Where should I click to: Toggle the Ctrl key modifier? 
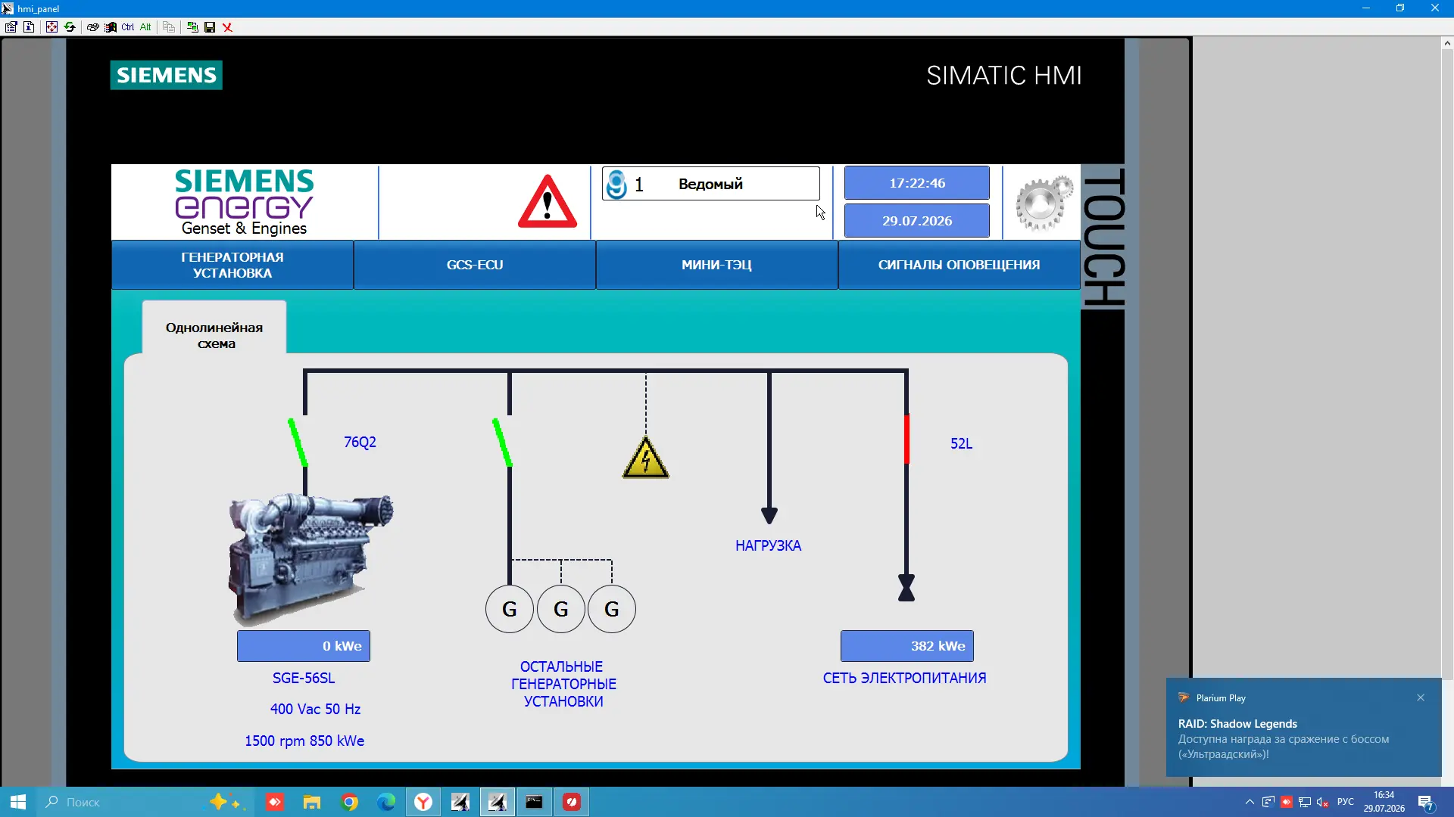click(128, 27)
